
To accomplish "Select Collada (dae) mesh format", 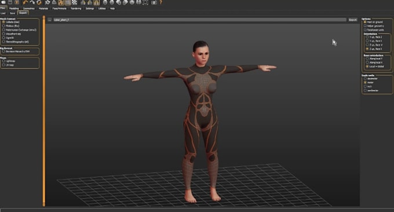I will (x=11, y=22).
